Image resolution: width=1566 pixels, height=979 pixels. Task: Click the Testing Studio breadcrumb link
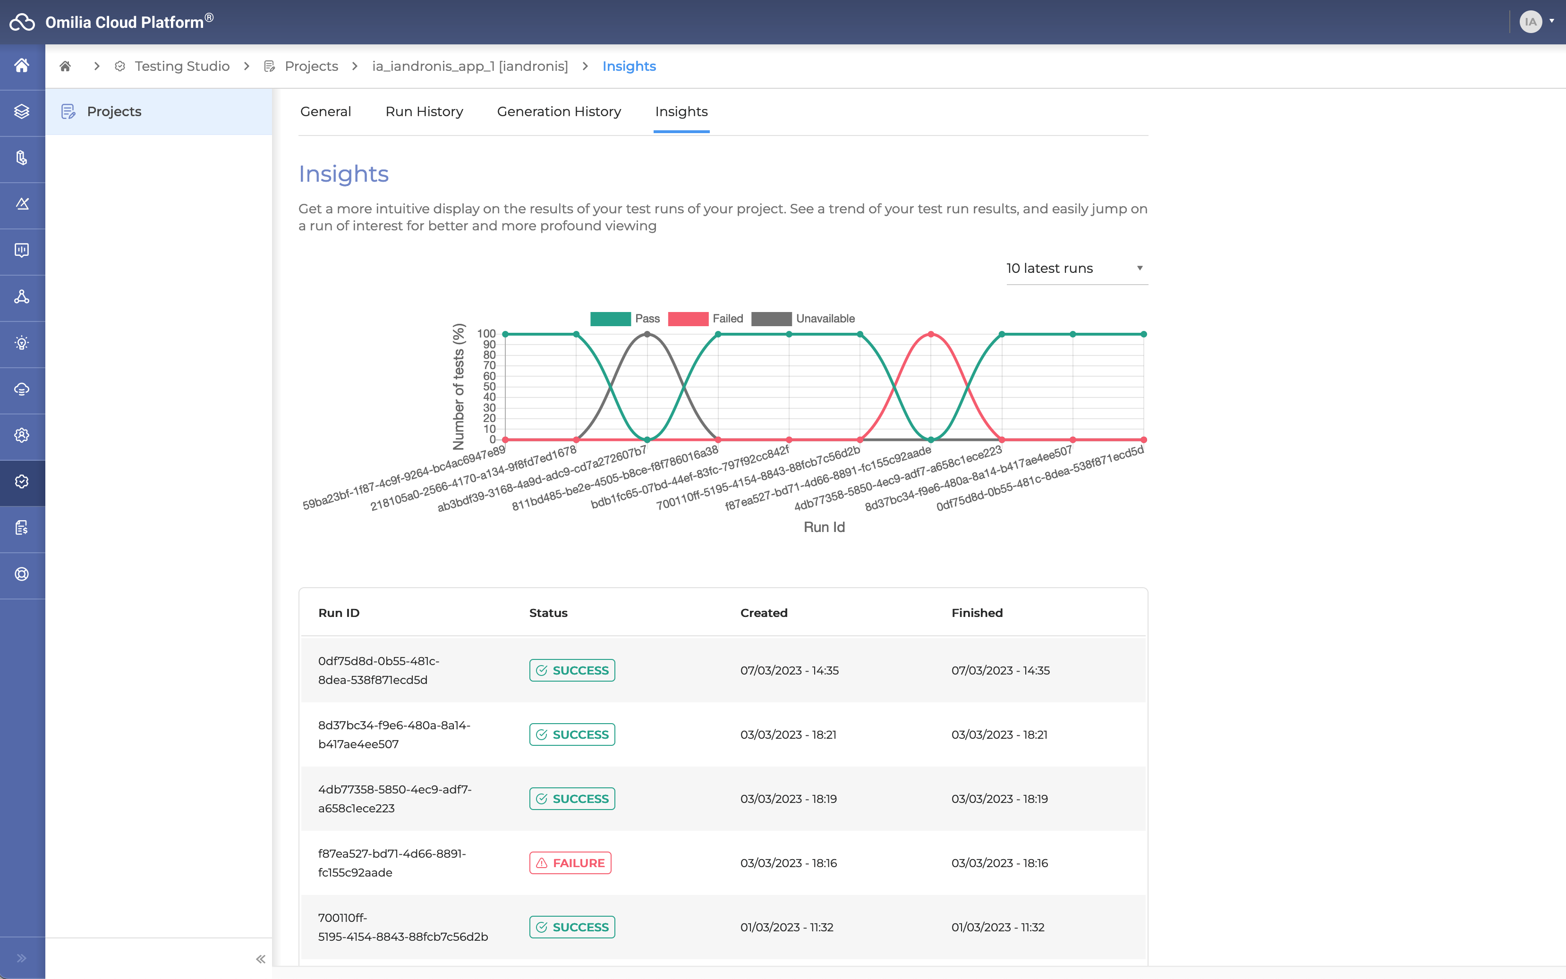182,66
